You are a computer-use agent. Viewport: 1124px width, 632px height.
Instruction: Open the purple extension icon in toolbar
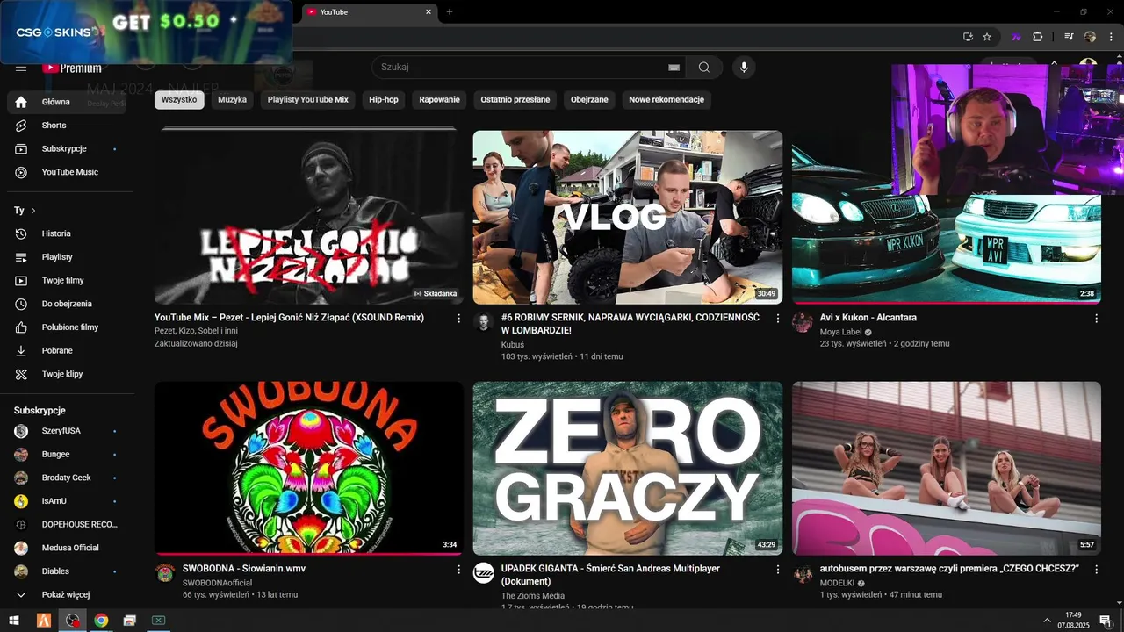tap(1016, 37)
